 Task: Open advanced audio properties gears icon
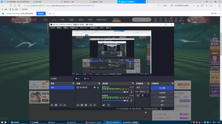click(104, 105)
